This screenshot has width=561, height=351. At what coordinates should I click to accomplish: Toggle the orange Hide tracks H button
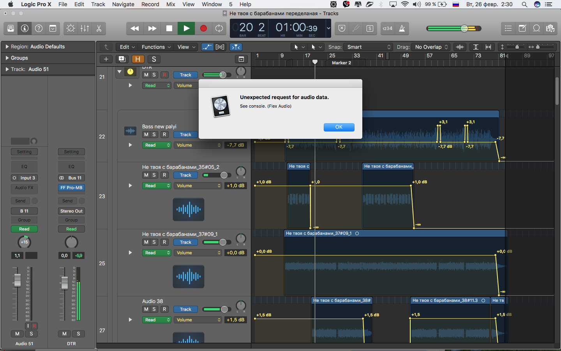point(138,59)
